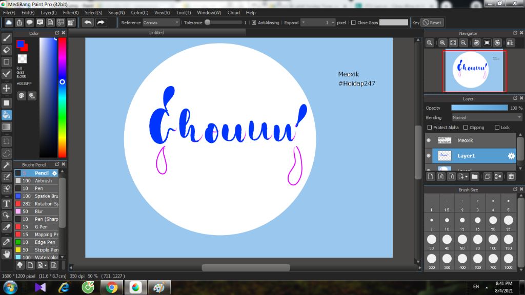Open the Blending mode dropdown
The width and height of the screenshot is (525, 295).
[x=487, y=118]
